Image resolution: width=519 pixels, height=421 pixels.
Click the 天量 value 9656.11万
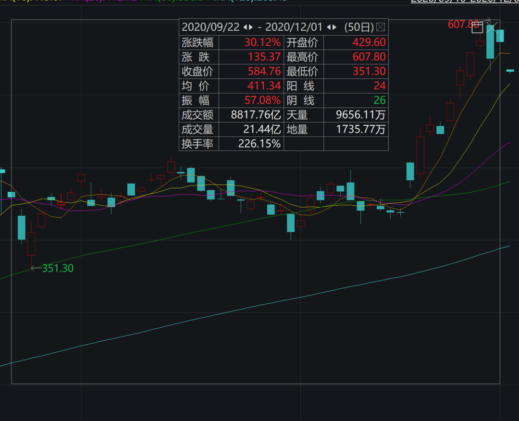coord(360,115)
